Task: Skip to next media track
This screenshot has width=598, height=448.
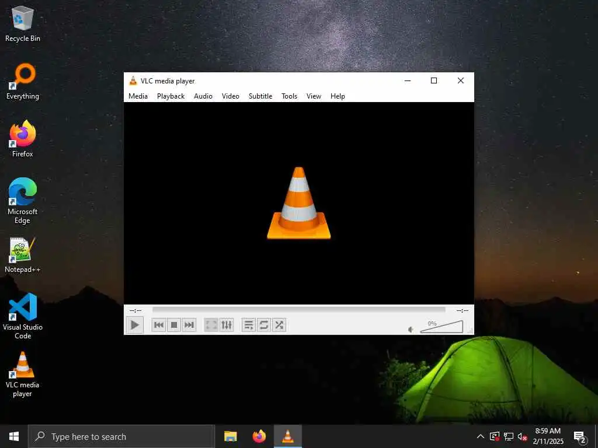Action: click(189, 325)
